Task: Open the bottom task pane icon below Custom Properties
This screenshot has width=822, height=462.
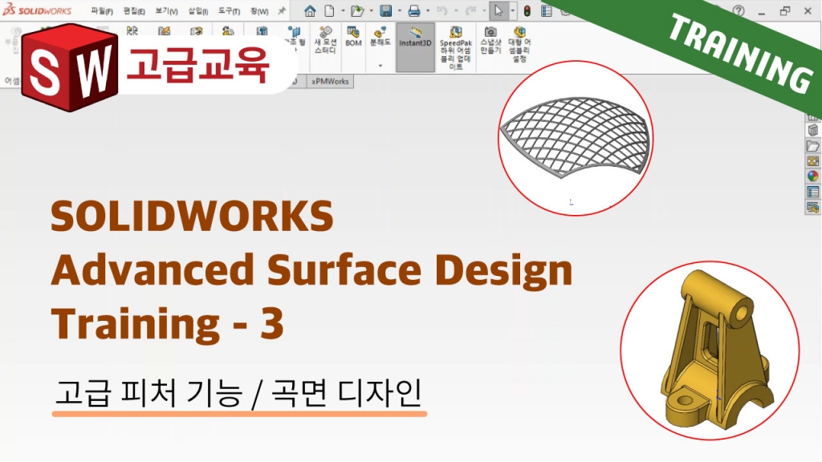Action: tap(812, 208)
